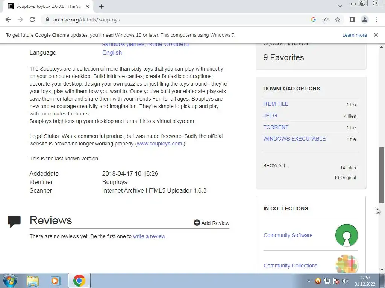Click SHOW ALL download files

(x=274, y=165)
